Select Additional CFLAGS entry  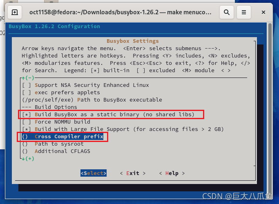pos(56,151)
